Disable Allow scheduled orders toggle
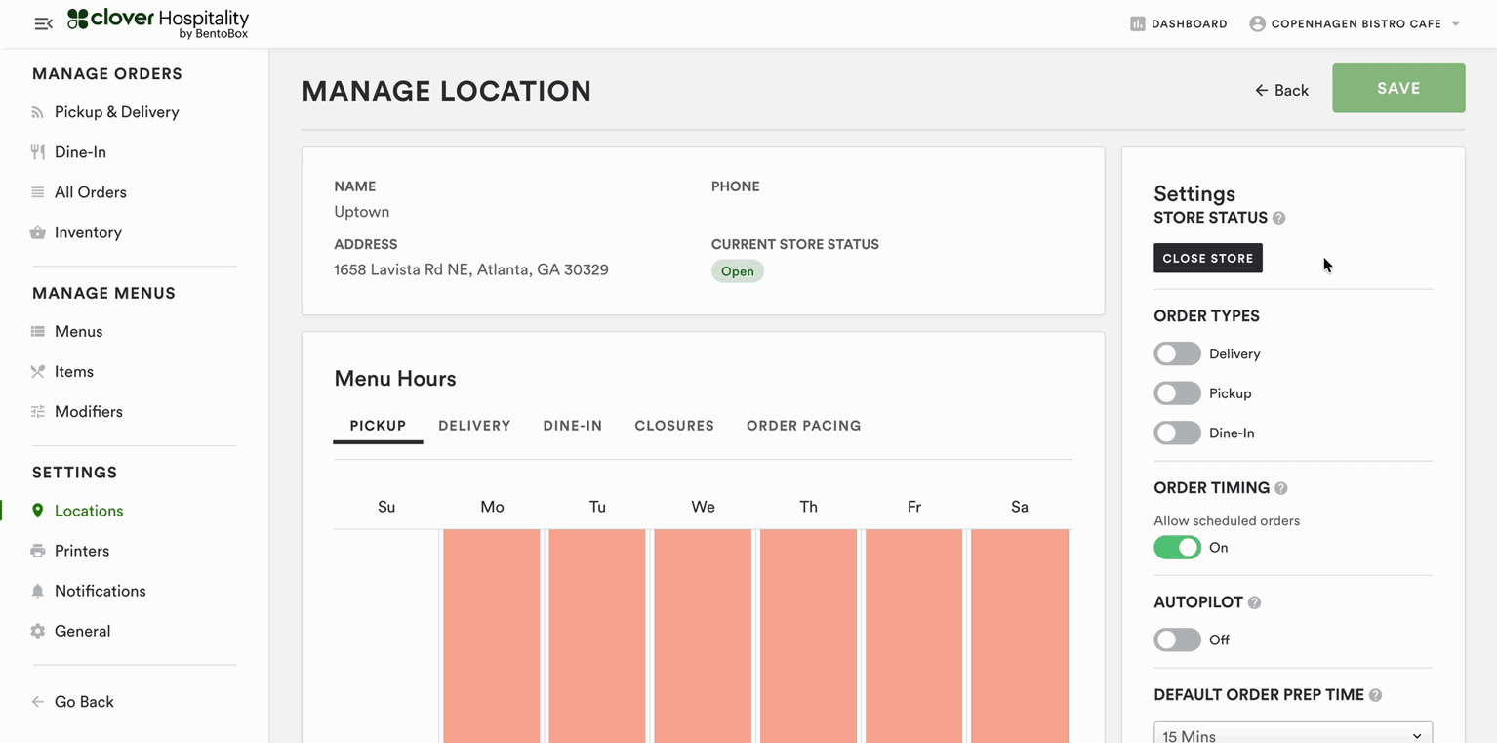 tap(1177, 548)
